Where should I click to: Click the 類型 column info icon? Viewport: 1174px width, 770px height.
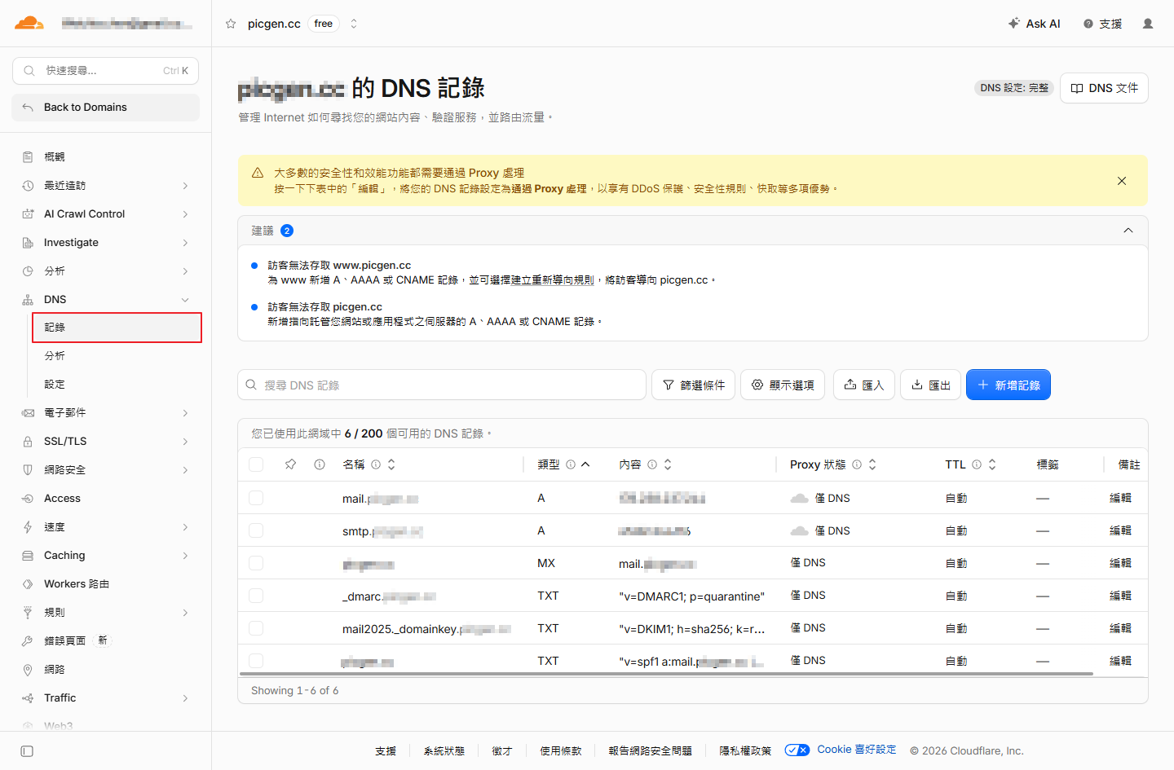(x=571, y=464)
